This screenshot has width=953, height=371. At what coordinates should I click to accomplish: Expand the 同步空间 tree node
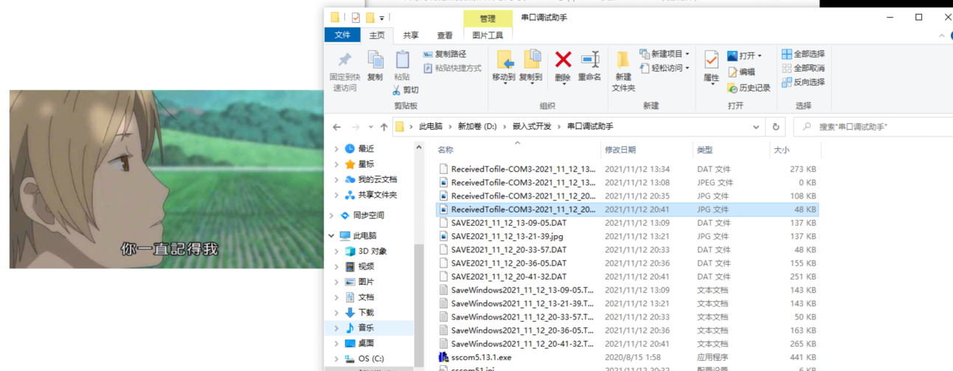pyautogui.click(x=331, y=215)
